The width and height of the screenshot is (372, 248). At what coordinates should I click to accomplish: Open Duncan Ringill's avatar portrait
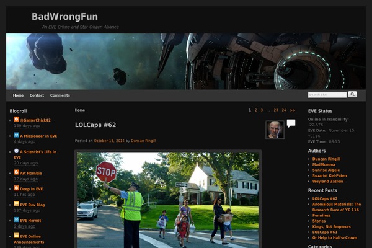[275, 130]
